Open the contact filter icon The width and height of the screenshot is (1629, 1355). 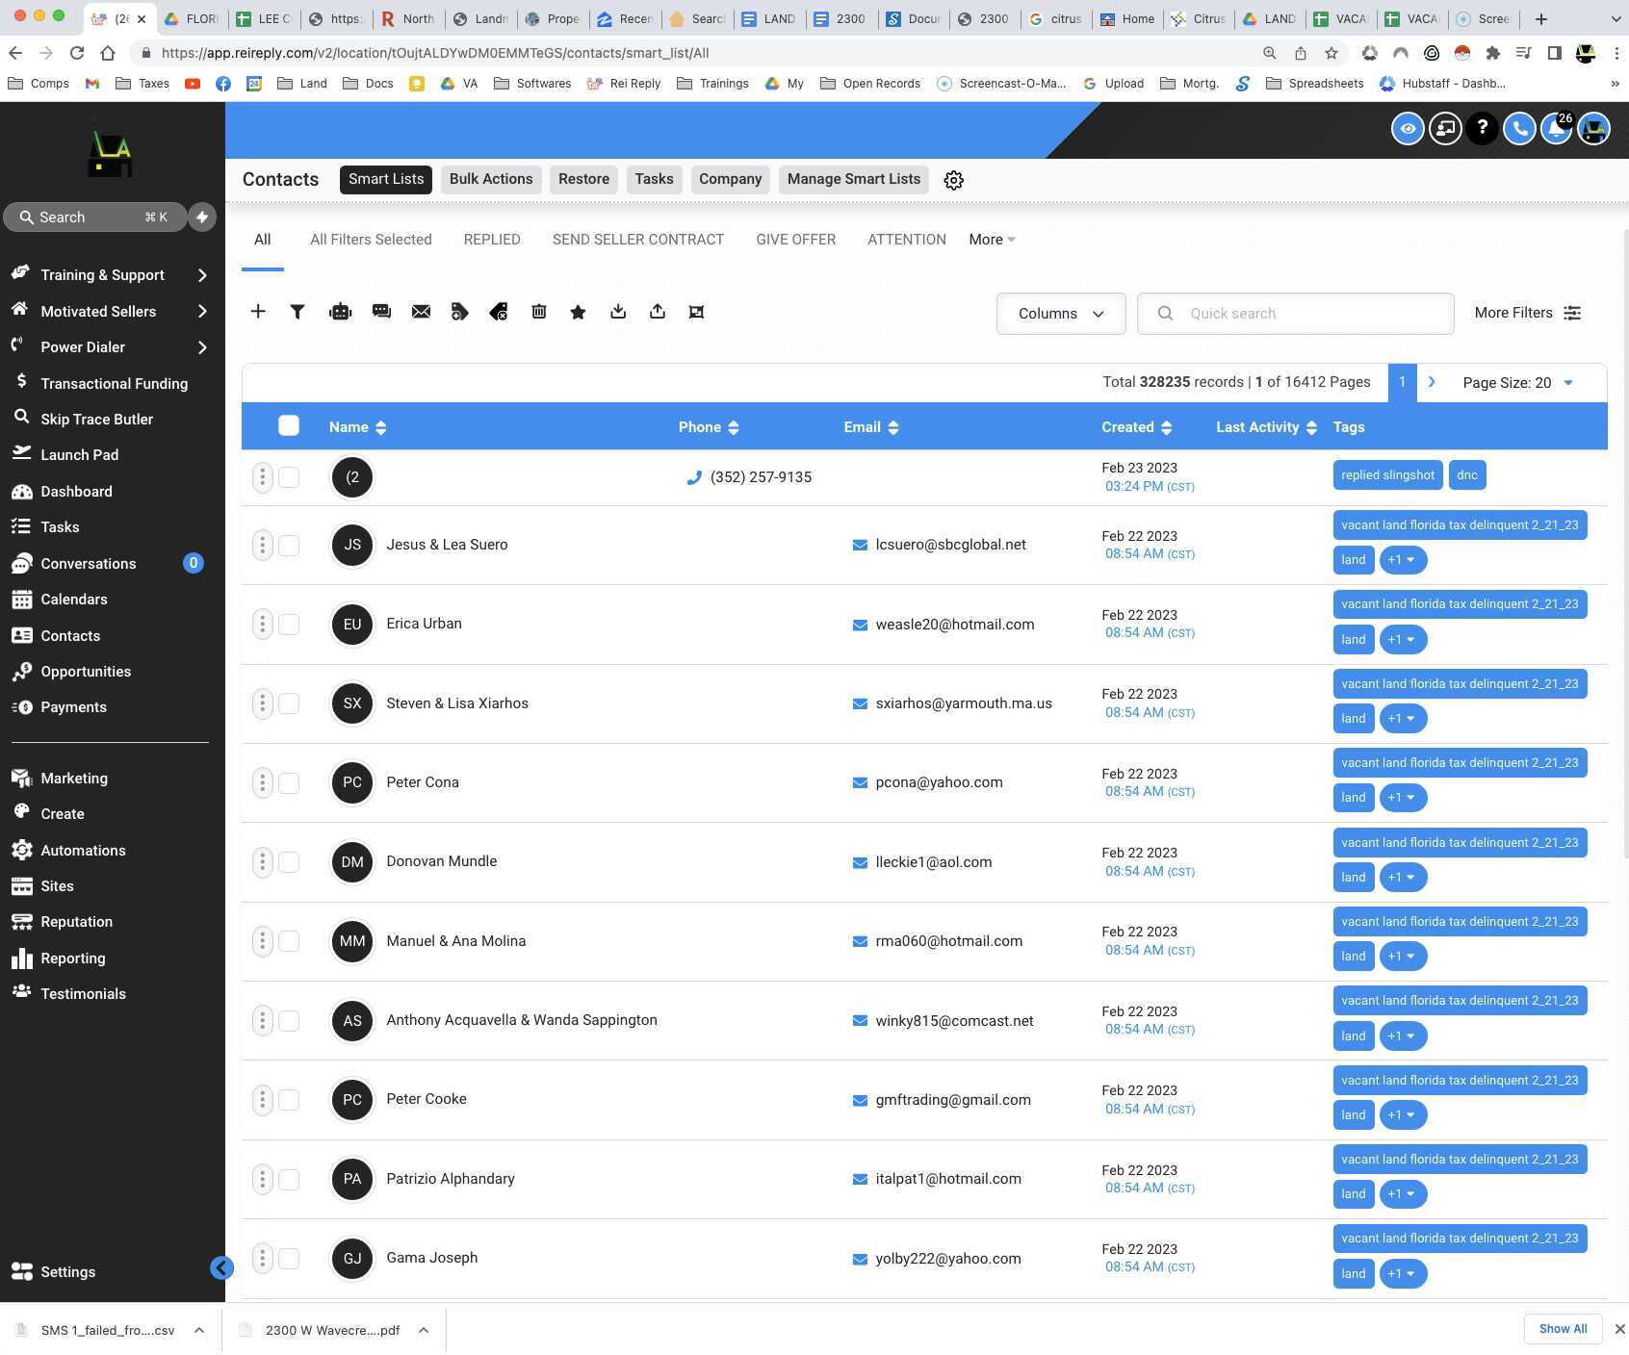click(297, 311)
